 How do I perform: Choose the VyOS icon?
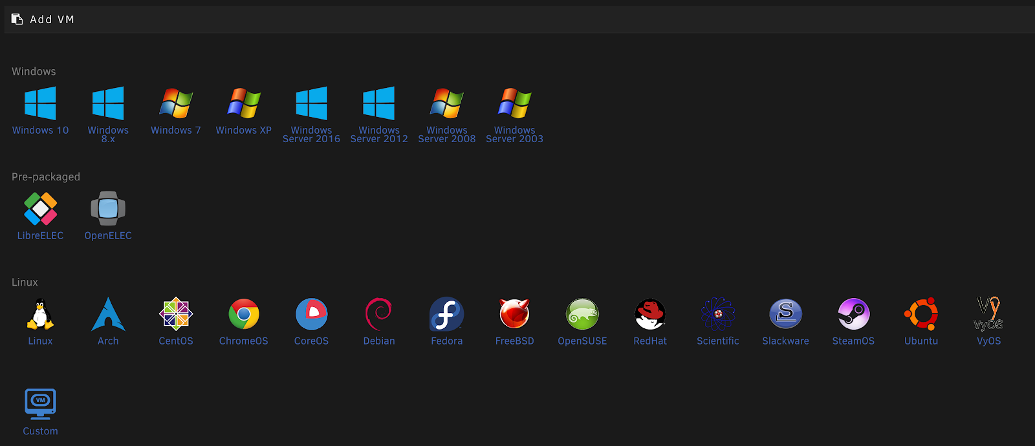[989, 314]
